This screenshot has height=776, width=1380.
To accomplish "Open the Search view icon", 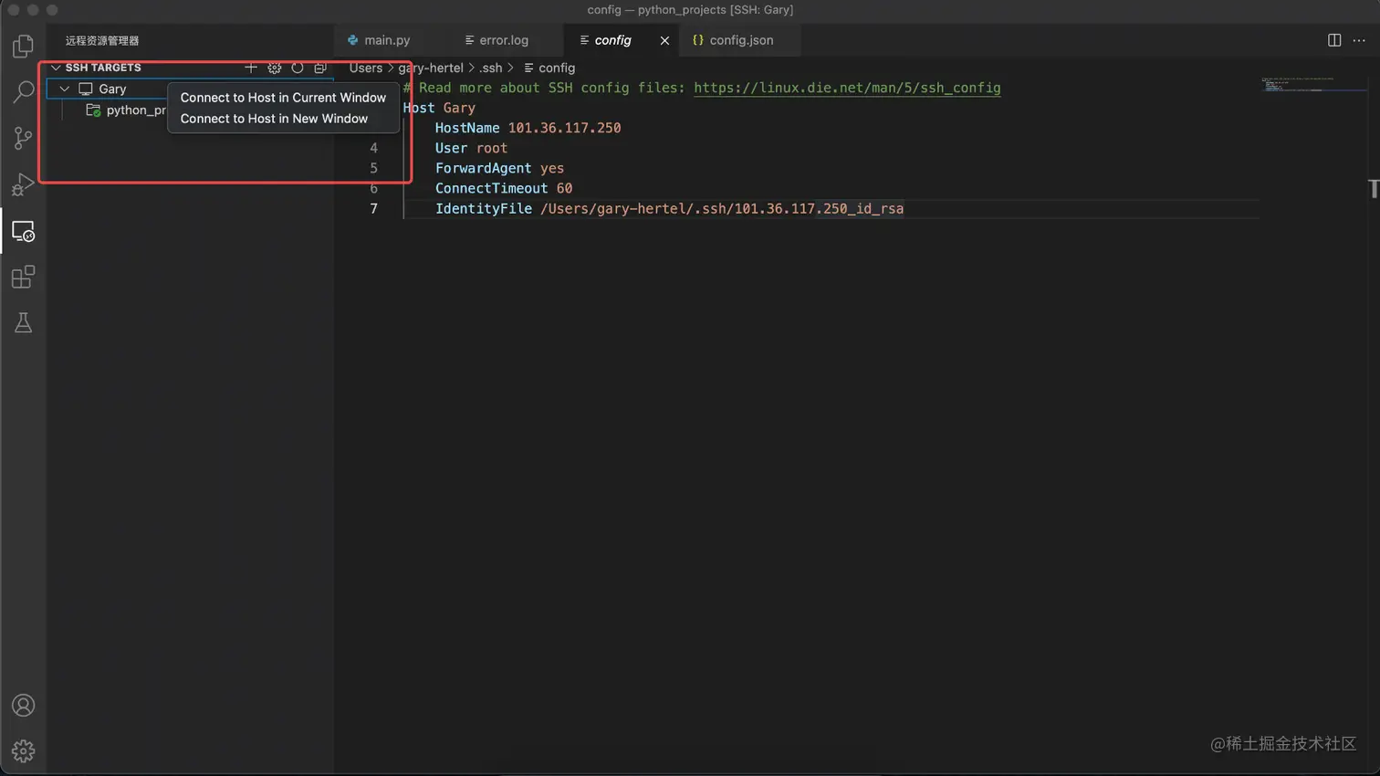I will tap(24, 91).
